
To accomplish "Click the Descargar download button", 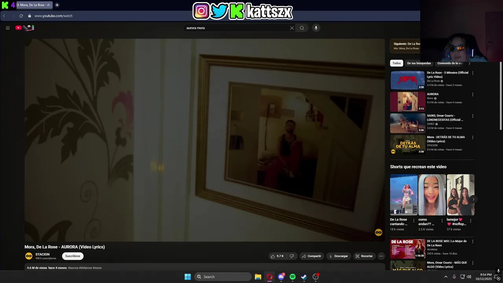I will [x=338, y=256].
